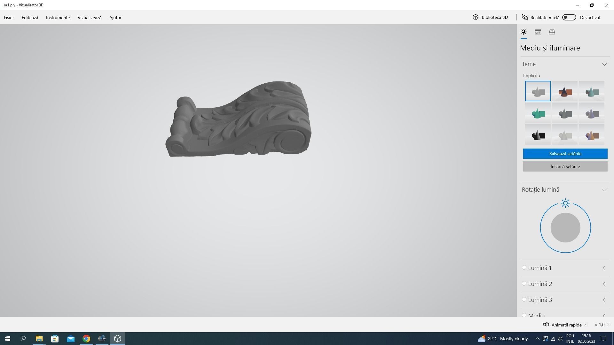614x345 pixels.
Task: Switch to Google Chrome in taskbar
Action: pos(86,339)
